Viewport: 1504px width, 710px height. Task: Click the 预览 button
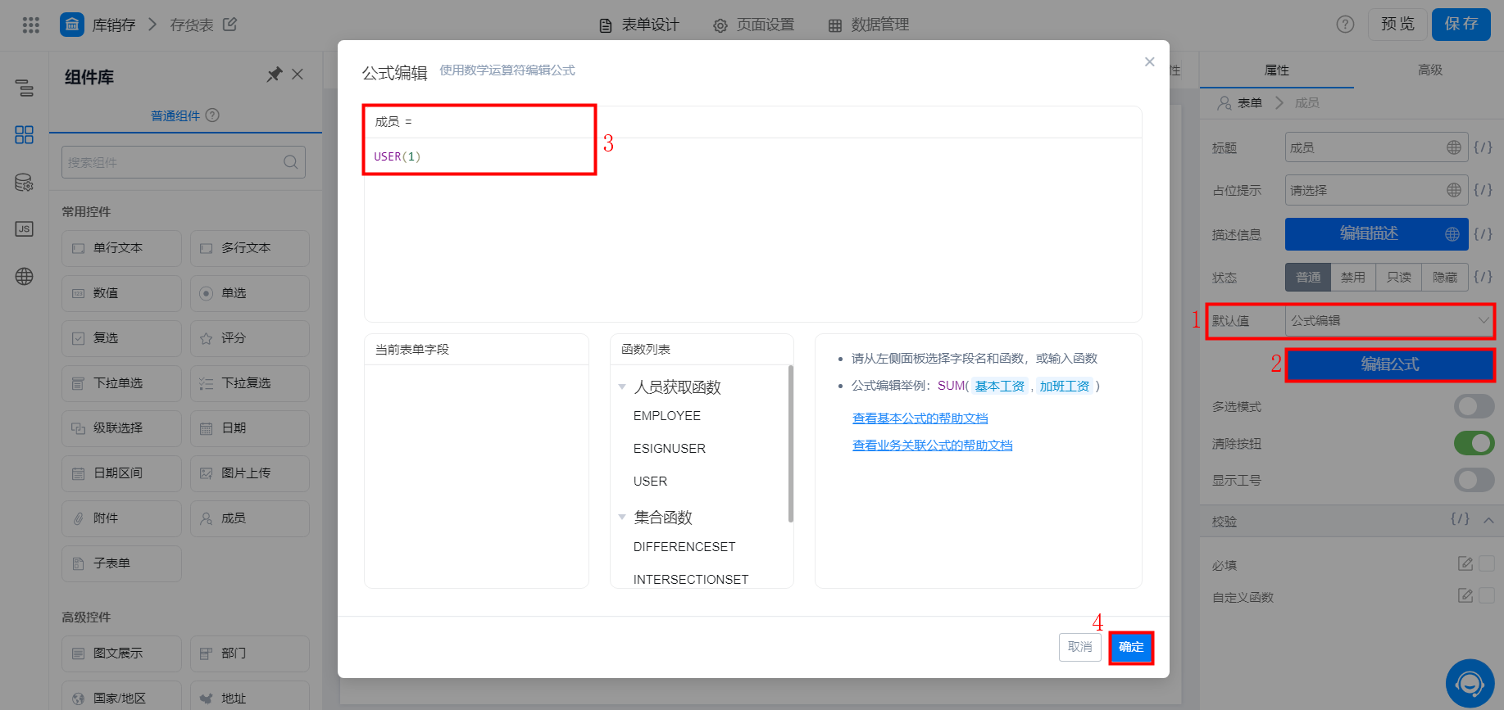point(1397,25)
